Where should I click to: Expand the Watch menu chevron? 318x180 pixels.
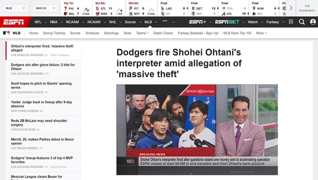click(262, 22)
